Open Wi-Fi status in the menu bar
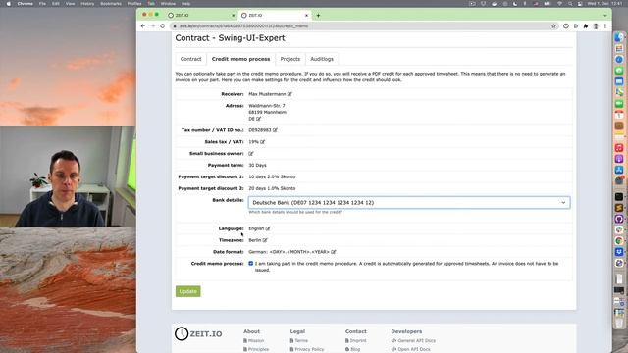Screen dimensions: 628x353 pyautogui.click(x=559, y=4)
